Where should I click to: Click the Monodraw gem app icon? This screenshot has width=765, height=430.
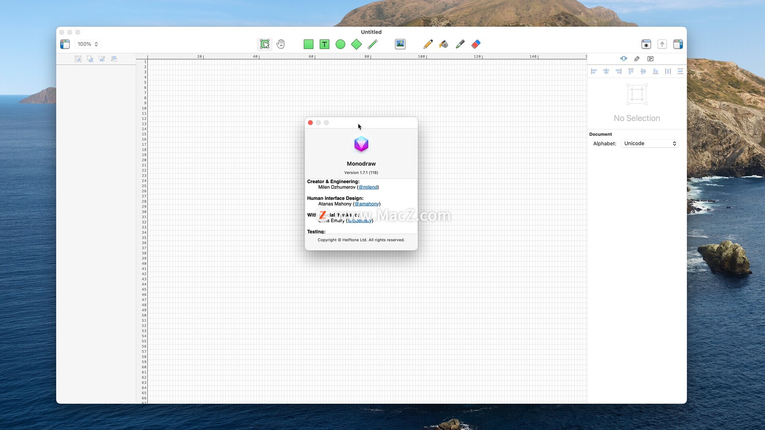pos(361,144)
